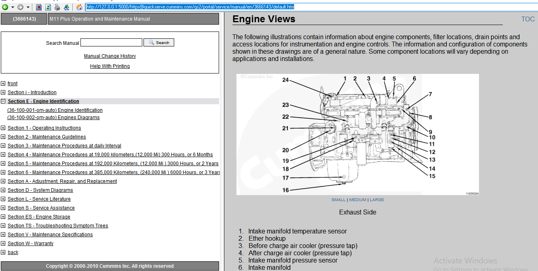Go to the home page icon
This screenshot has height=271, width=538.
79,7
